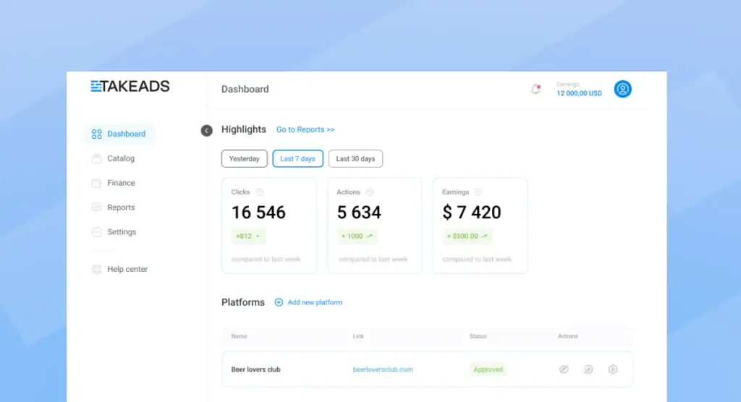Viewport: 741px width, 402px height.
Task: Click the 16 546 clicks value
Action: click(258, 213)
